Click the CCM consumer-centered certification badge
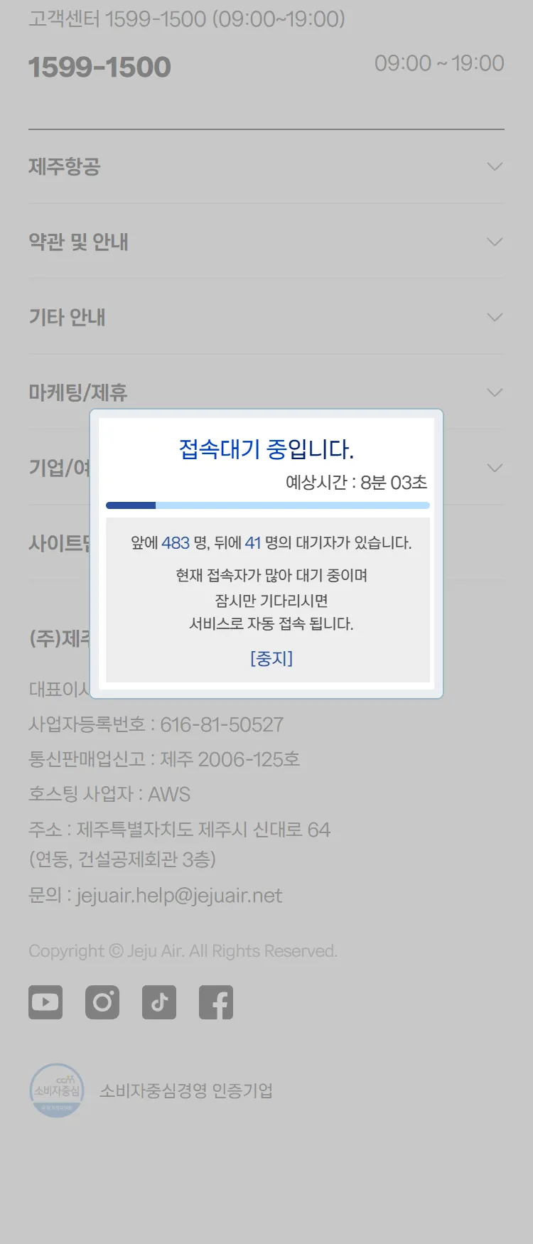This screenshot has height=1244, width=533. [57, 1090]
